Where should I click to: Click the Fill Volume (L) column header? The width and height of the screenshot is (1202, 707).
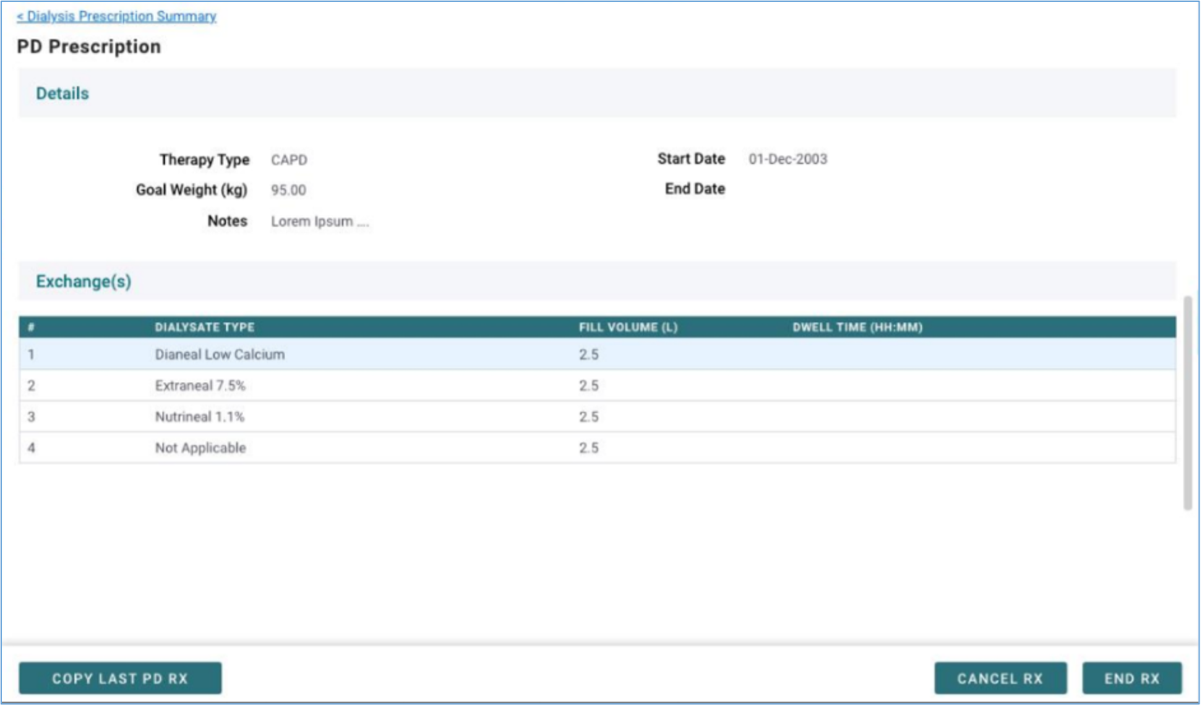[x=628, y=327]
